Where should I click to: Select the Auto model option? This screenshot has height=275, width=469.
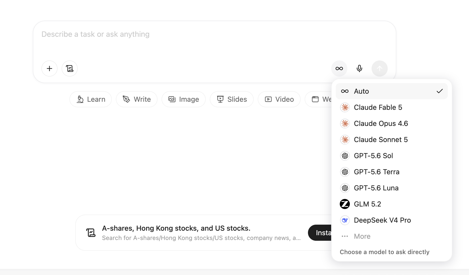coord(392,91)
